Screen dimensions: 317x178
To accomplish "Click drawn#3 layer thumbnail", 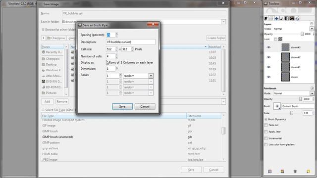I will coord(285,47).
